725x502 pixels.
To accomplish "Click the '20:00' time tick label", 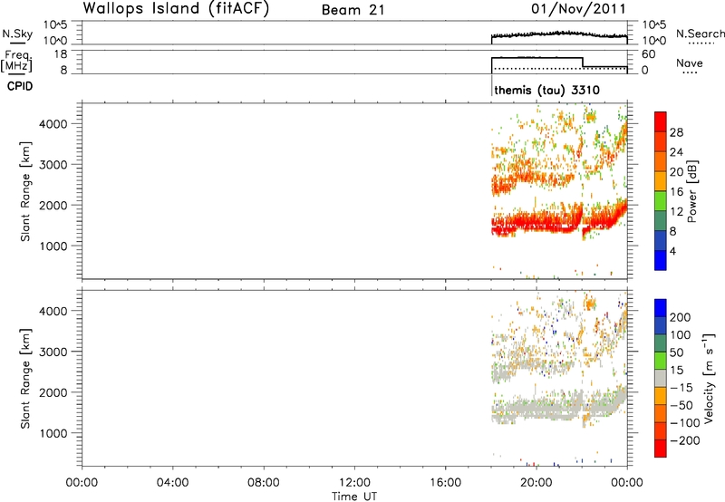I will pyautogui.click(x=536, y=483).
